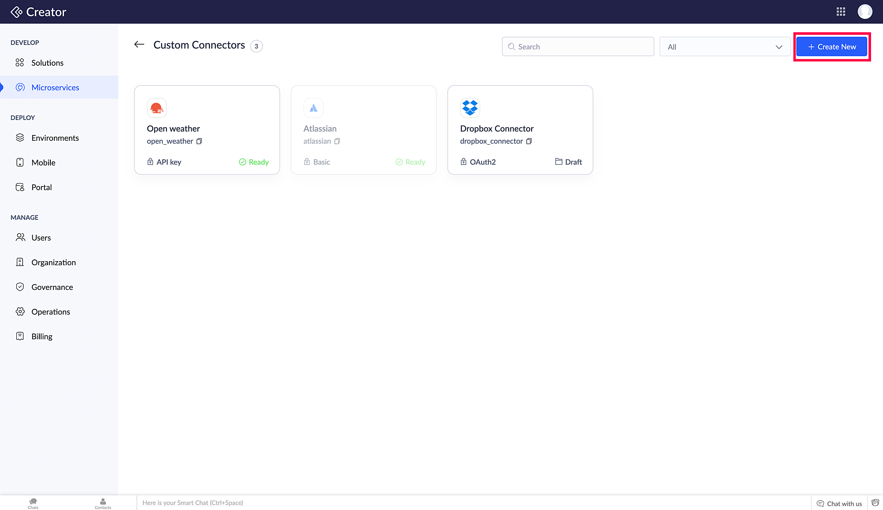Image resolution: width=883 pixels, height=510 pixels.
Task: Open the apps grid launcher icon
Action: (841, 12)
